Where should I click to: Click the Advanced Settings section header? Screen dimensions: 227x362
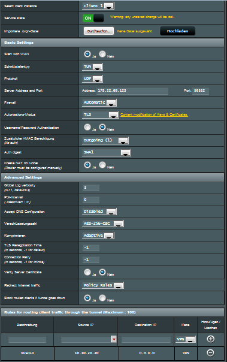(113, 177)
